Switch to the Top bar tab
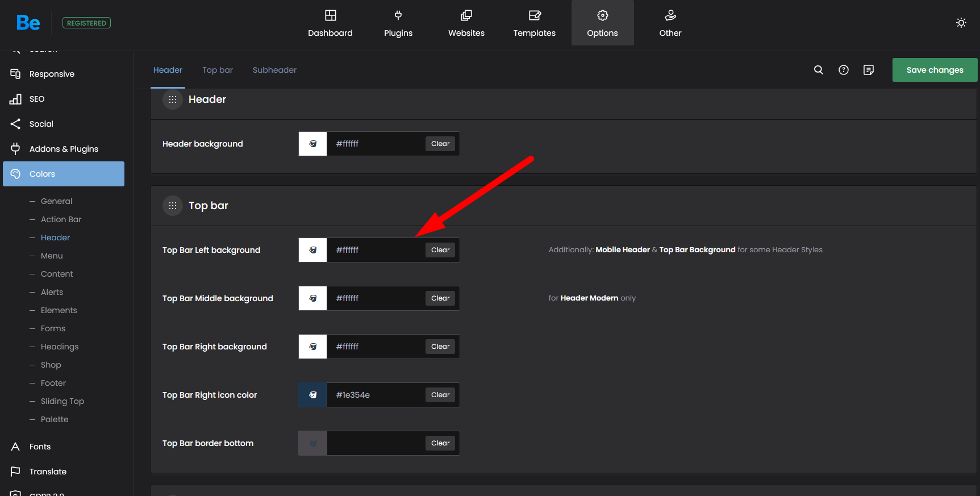Image resolution: width=980 pixels, height=496 pixels. pos(218,70)
